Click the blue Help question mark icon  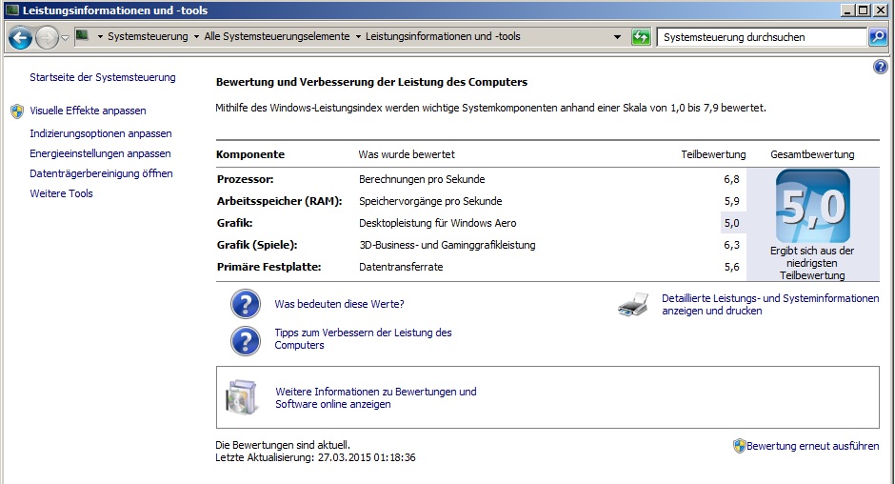tap(880, 67)
